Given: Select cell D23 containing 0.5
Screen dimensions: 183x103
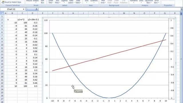Looking at the screenshot, I should click(32, 86).
